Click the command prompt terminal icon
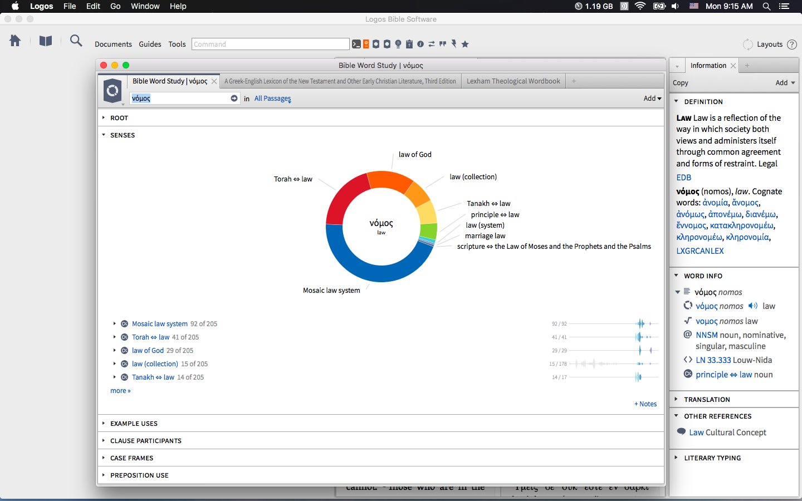Image resolution: width=802 pixels, height=501 pixels. point(356,44)
